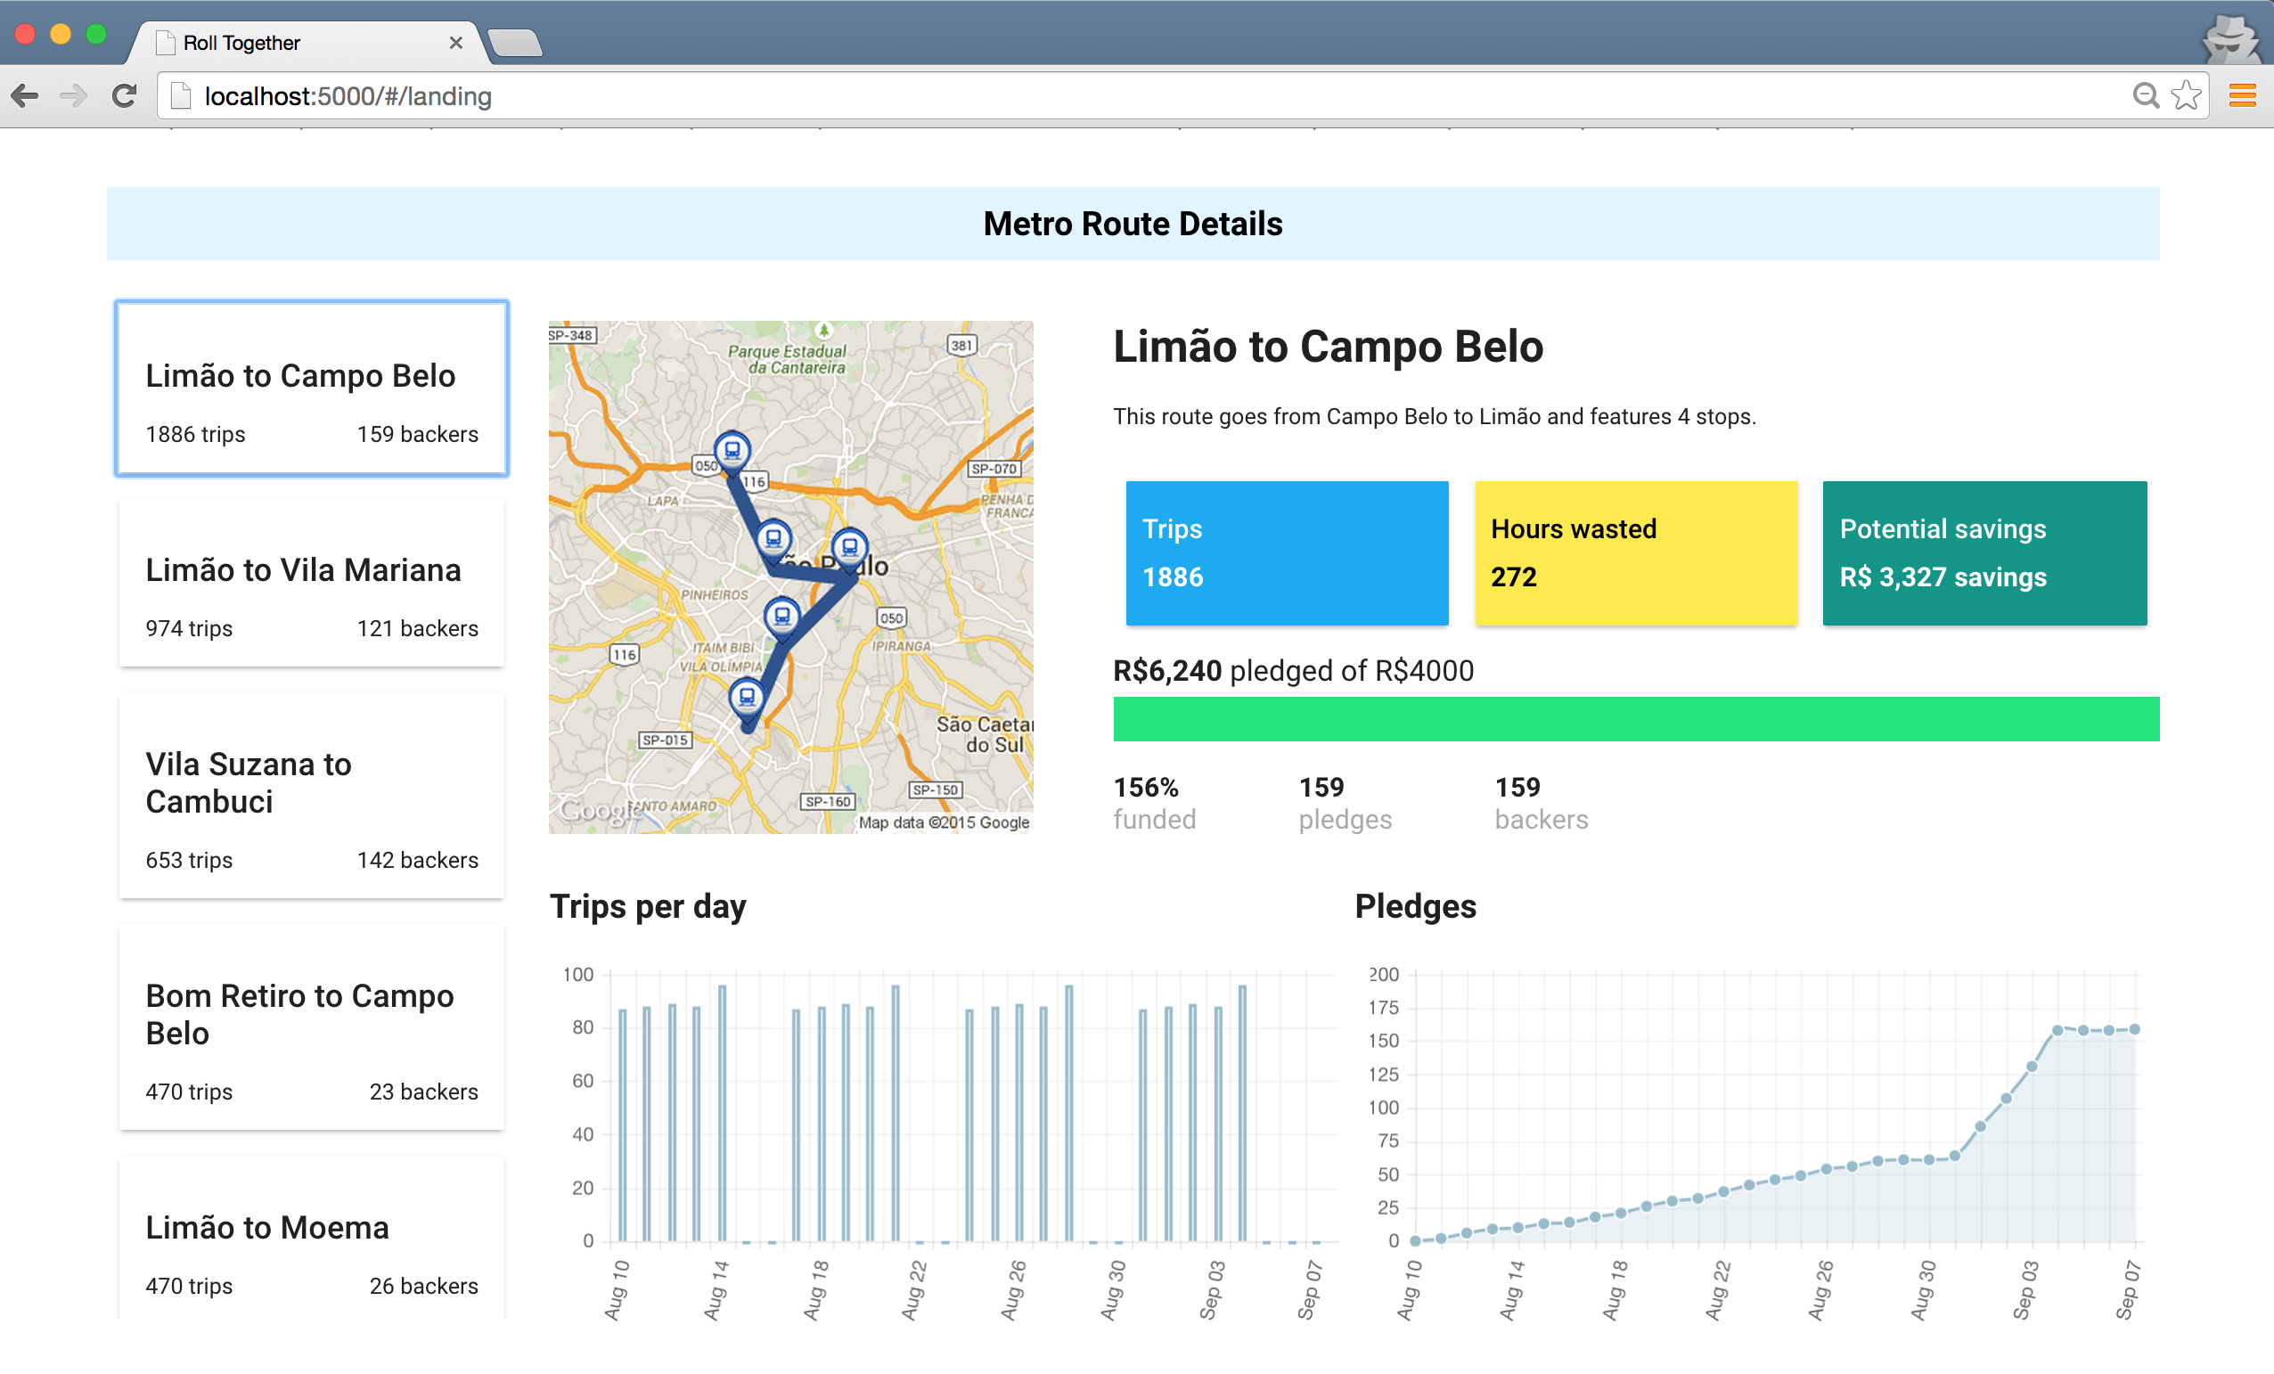The image size is (2274, 1374).
Task: Click the green pledge progress bar
Action: (x=1635, y=719)
